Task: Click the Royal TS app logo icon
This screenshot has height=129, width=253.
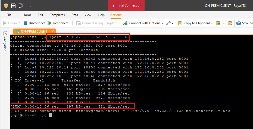Action: [x=6, y=5]
